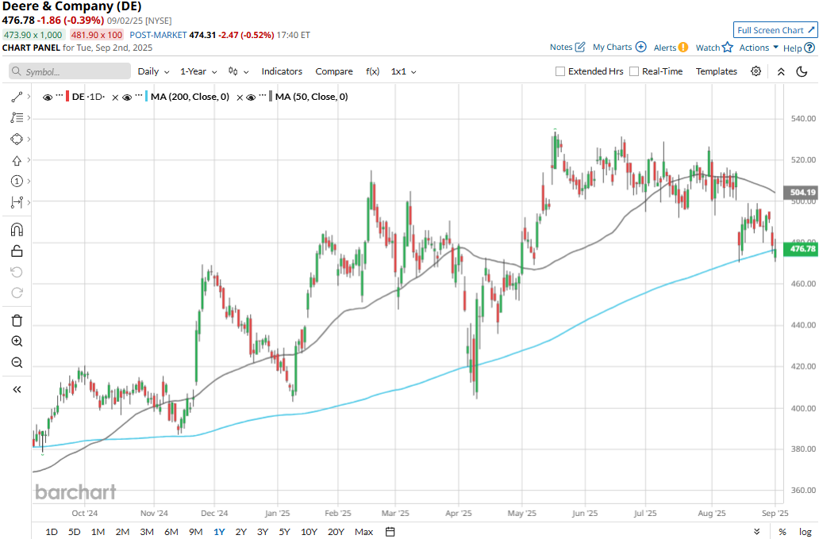
Task: Open the Help question mark icon
Action: click(x=809, y=48)
